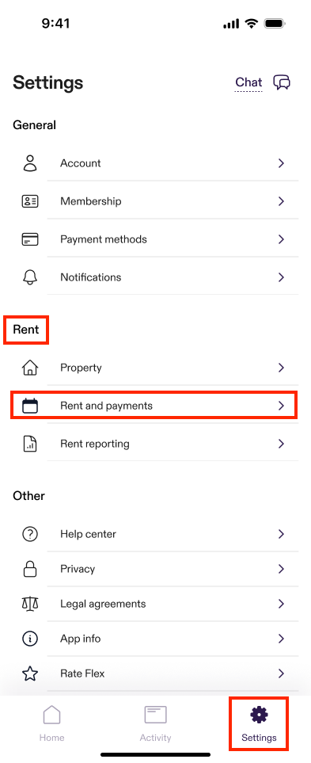Open the Membership settings row
Image resolution: width=311 pixels, height=763 pixels.
click(x=155, y=201)
